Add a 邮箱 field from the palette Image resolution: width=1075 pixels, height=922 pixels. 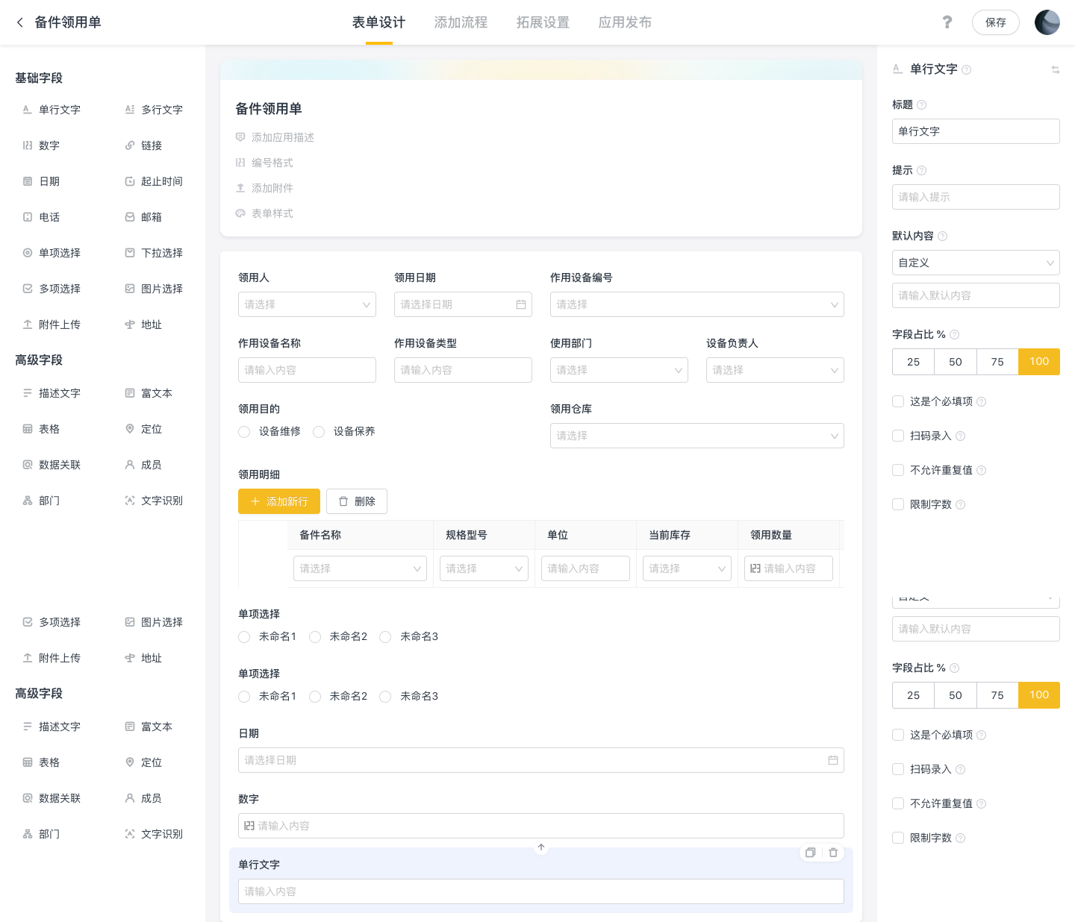click(143, 217)
